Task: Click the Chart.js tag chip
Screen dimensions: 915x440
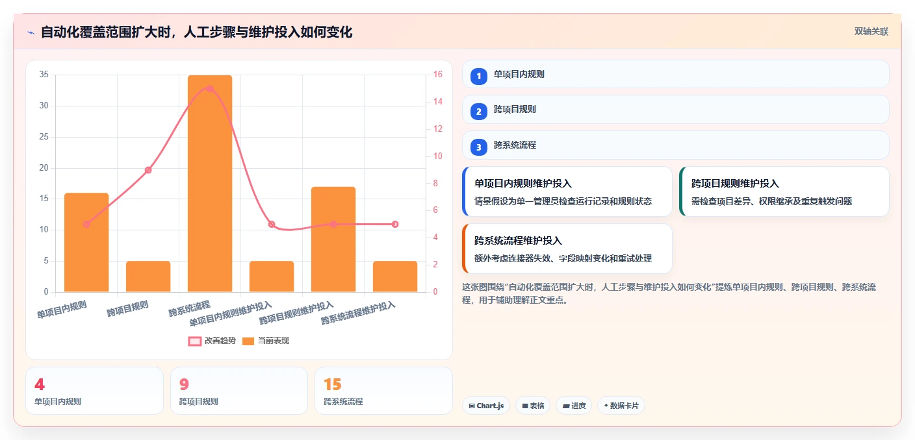Action: click(x=486, y=406)
